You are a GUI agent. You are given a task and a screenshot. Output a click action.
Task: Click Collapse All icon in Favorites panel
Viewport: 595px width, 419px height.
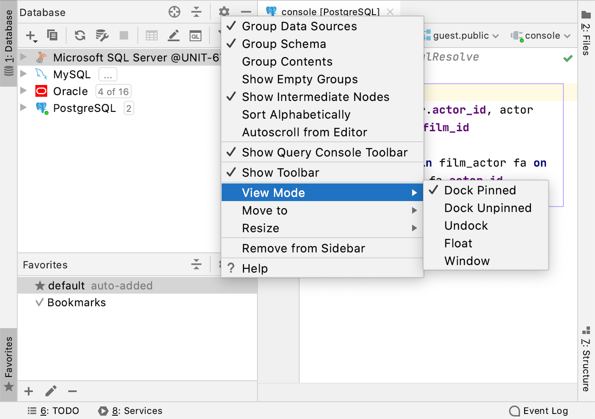(x=196, y=264)
